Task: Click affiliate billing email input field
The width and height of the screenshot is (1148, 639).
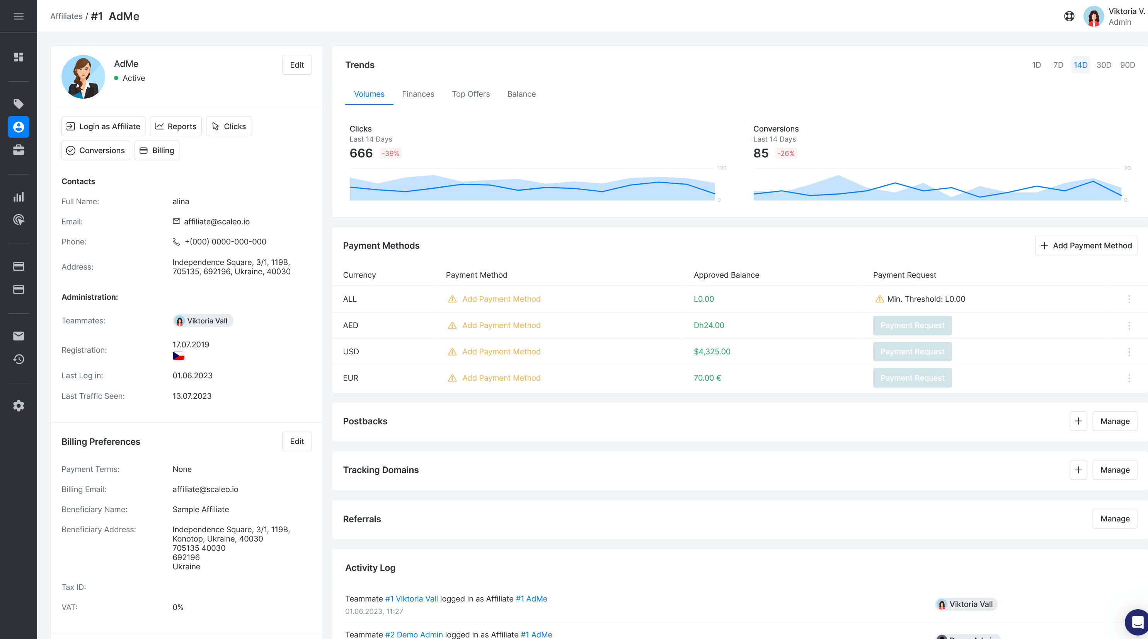Action: (205, 489)
